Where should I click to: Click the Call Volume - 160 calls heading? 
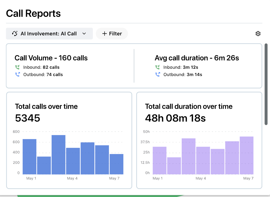tap(51, 58)
